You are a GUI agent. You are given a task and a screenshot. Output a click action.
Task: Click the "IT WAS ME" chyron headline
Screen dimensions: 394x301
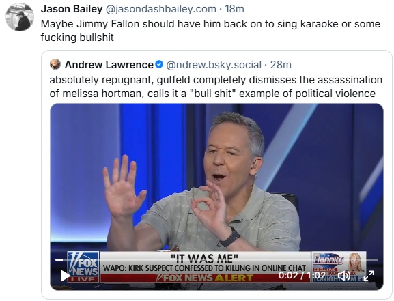pos(205,258)
